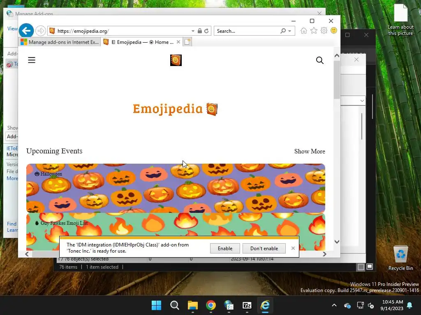This screenshot has height=315, width=421.
Task: Click the More link in Manage Add-ons window
Action: [12, 178]
